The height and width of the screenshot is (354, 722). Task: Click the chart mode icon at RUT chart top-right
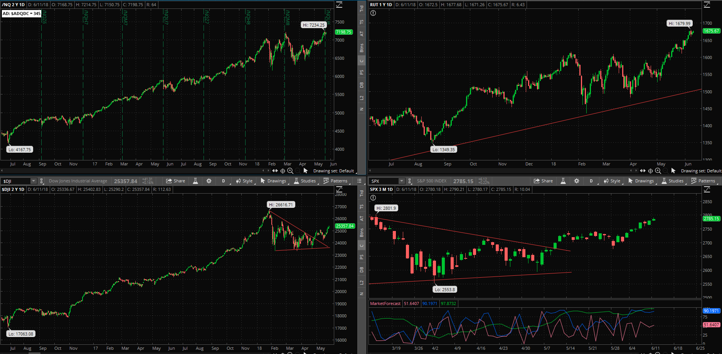click(x=707, y=5)
